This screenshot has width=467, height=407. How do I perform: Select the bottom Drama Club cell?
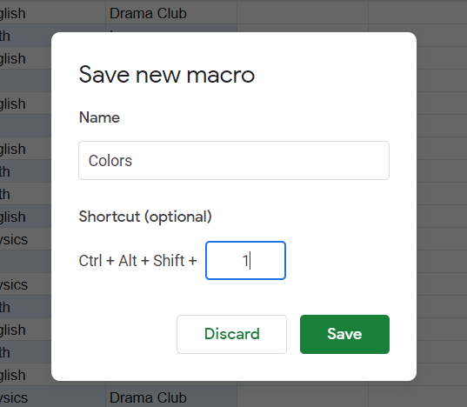(171, 397)
